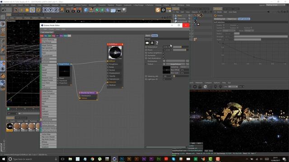
Task: Open the Mode dropdown in Soft Selection
Action: [249, 31]
